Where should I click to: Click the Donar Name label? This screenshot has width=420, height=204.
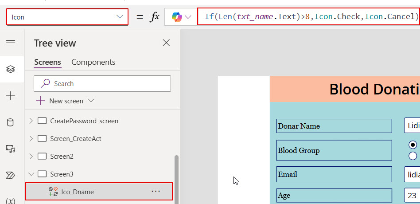pos(334,126)
